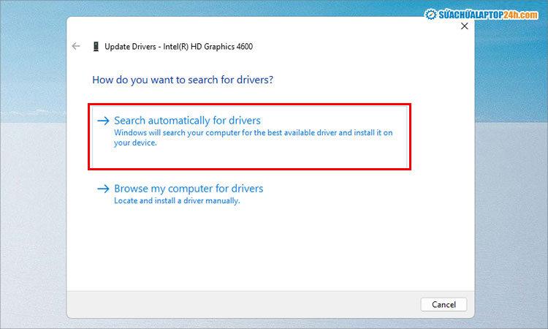Image resolution: width=548 pixels, height=329 pixels.
Task: Click the arrow icon before Browse my computer
Action: (x=103, y=189)
